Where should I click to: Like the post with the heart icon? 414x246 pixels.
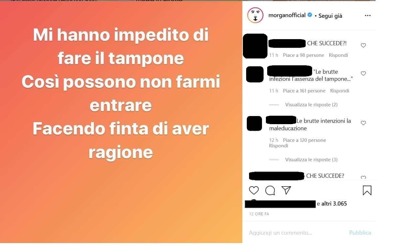click(254, 190)
